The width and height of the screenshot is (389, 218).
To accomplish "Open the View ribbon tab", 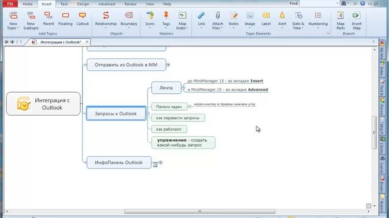I will point(150,4).
